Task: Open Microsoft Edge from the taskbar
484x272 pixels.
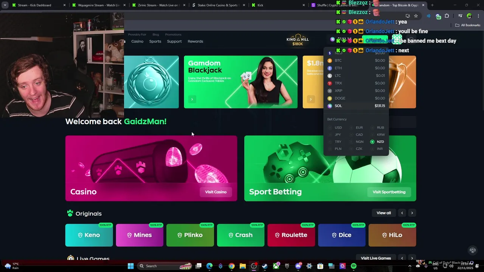Action: click(x=209, y=266)
